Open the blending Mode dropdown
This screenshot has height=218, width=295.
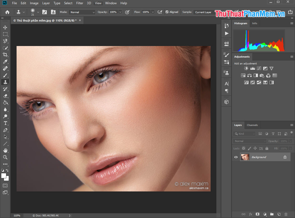[82, 12]
